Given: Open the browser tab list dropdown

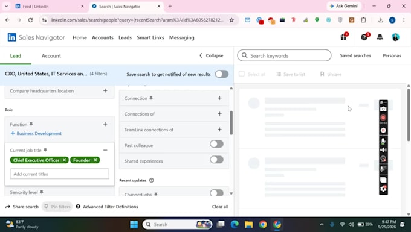Looking at the screenshot, I should pyautogui.click(x=6, y=6).
